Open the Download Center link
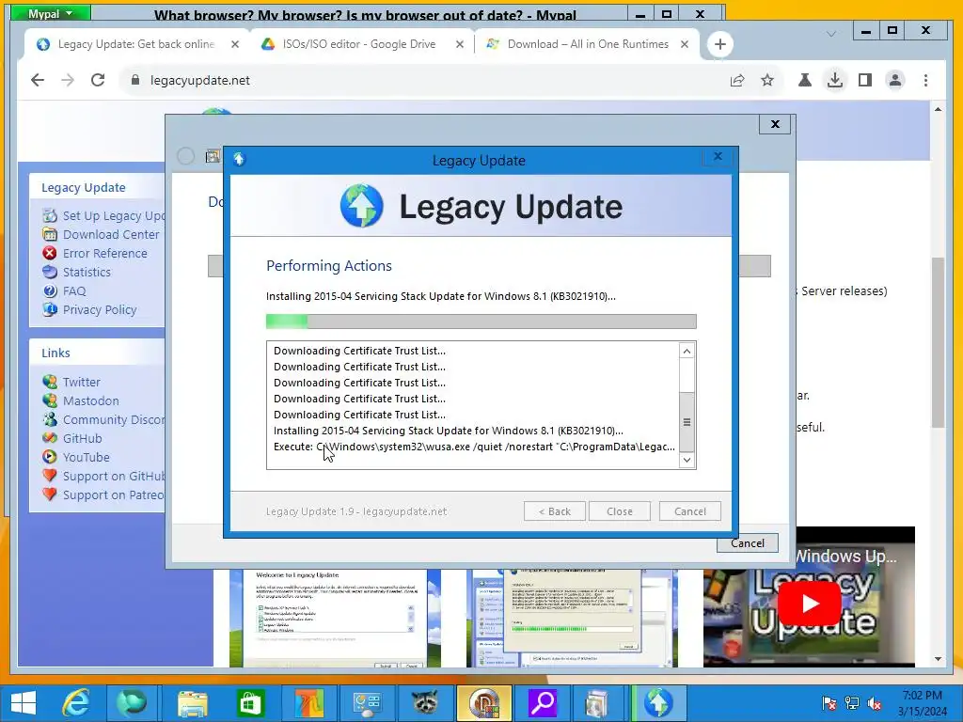 (x=111, y=234)
